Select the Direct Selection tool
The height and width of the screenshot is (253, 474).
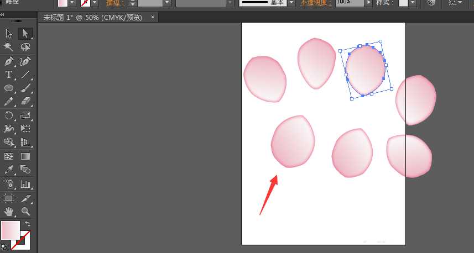point(25,34)
